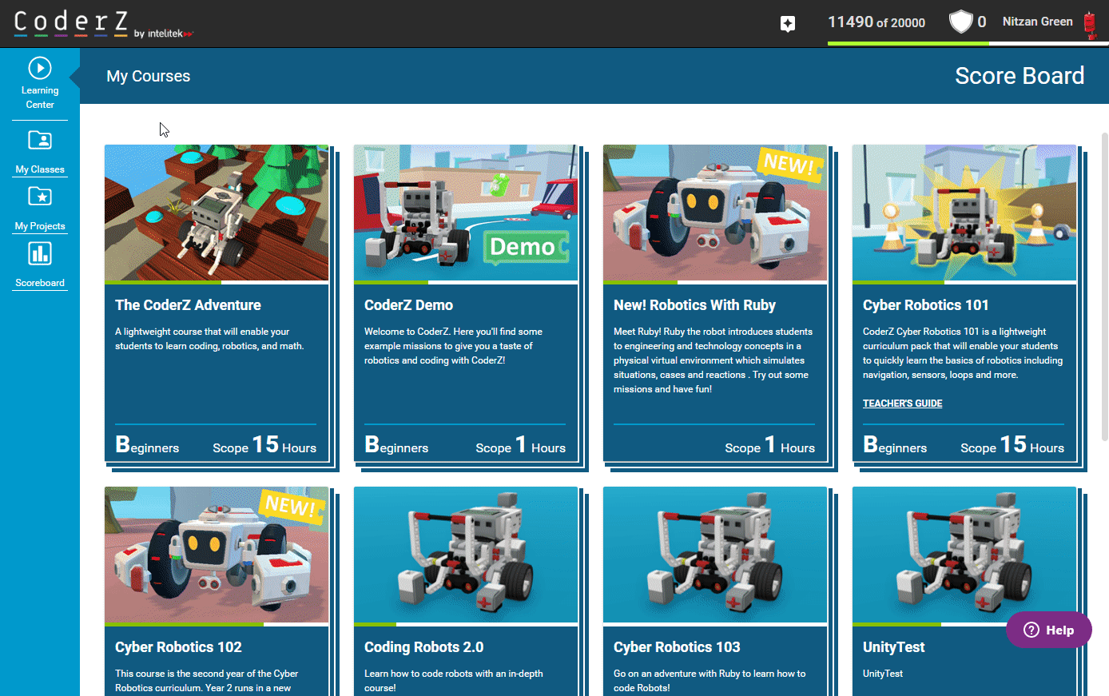The height and width of the screenshot is (696, 1109).
Task: Click the Learning Center label
Action: tap(40, 97)
